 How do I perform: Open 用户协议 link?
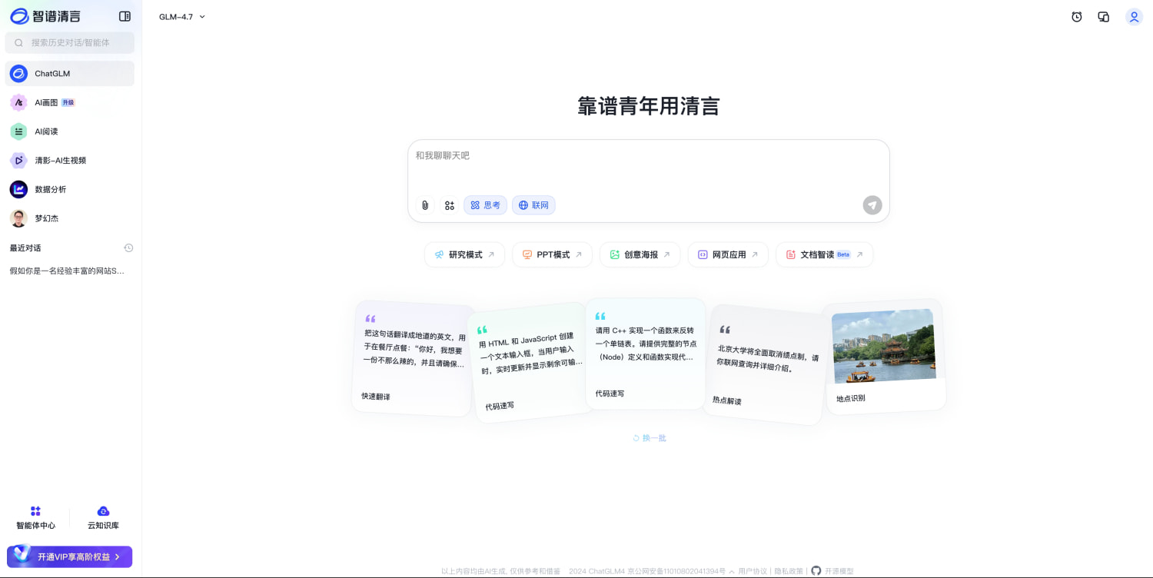753,571
